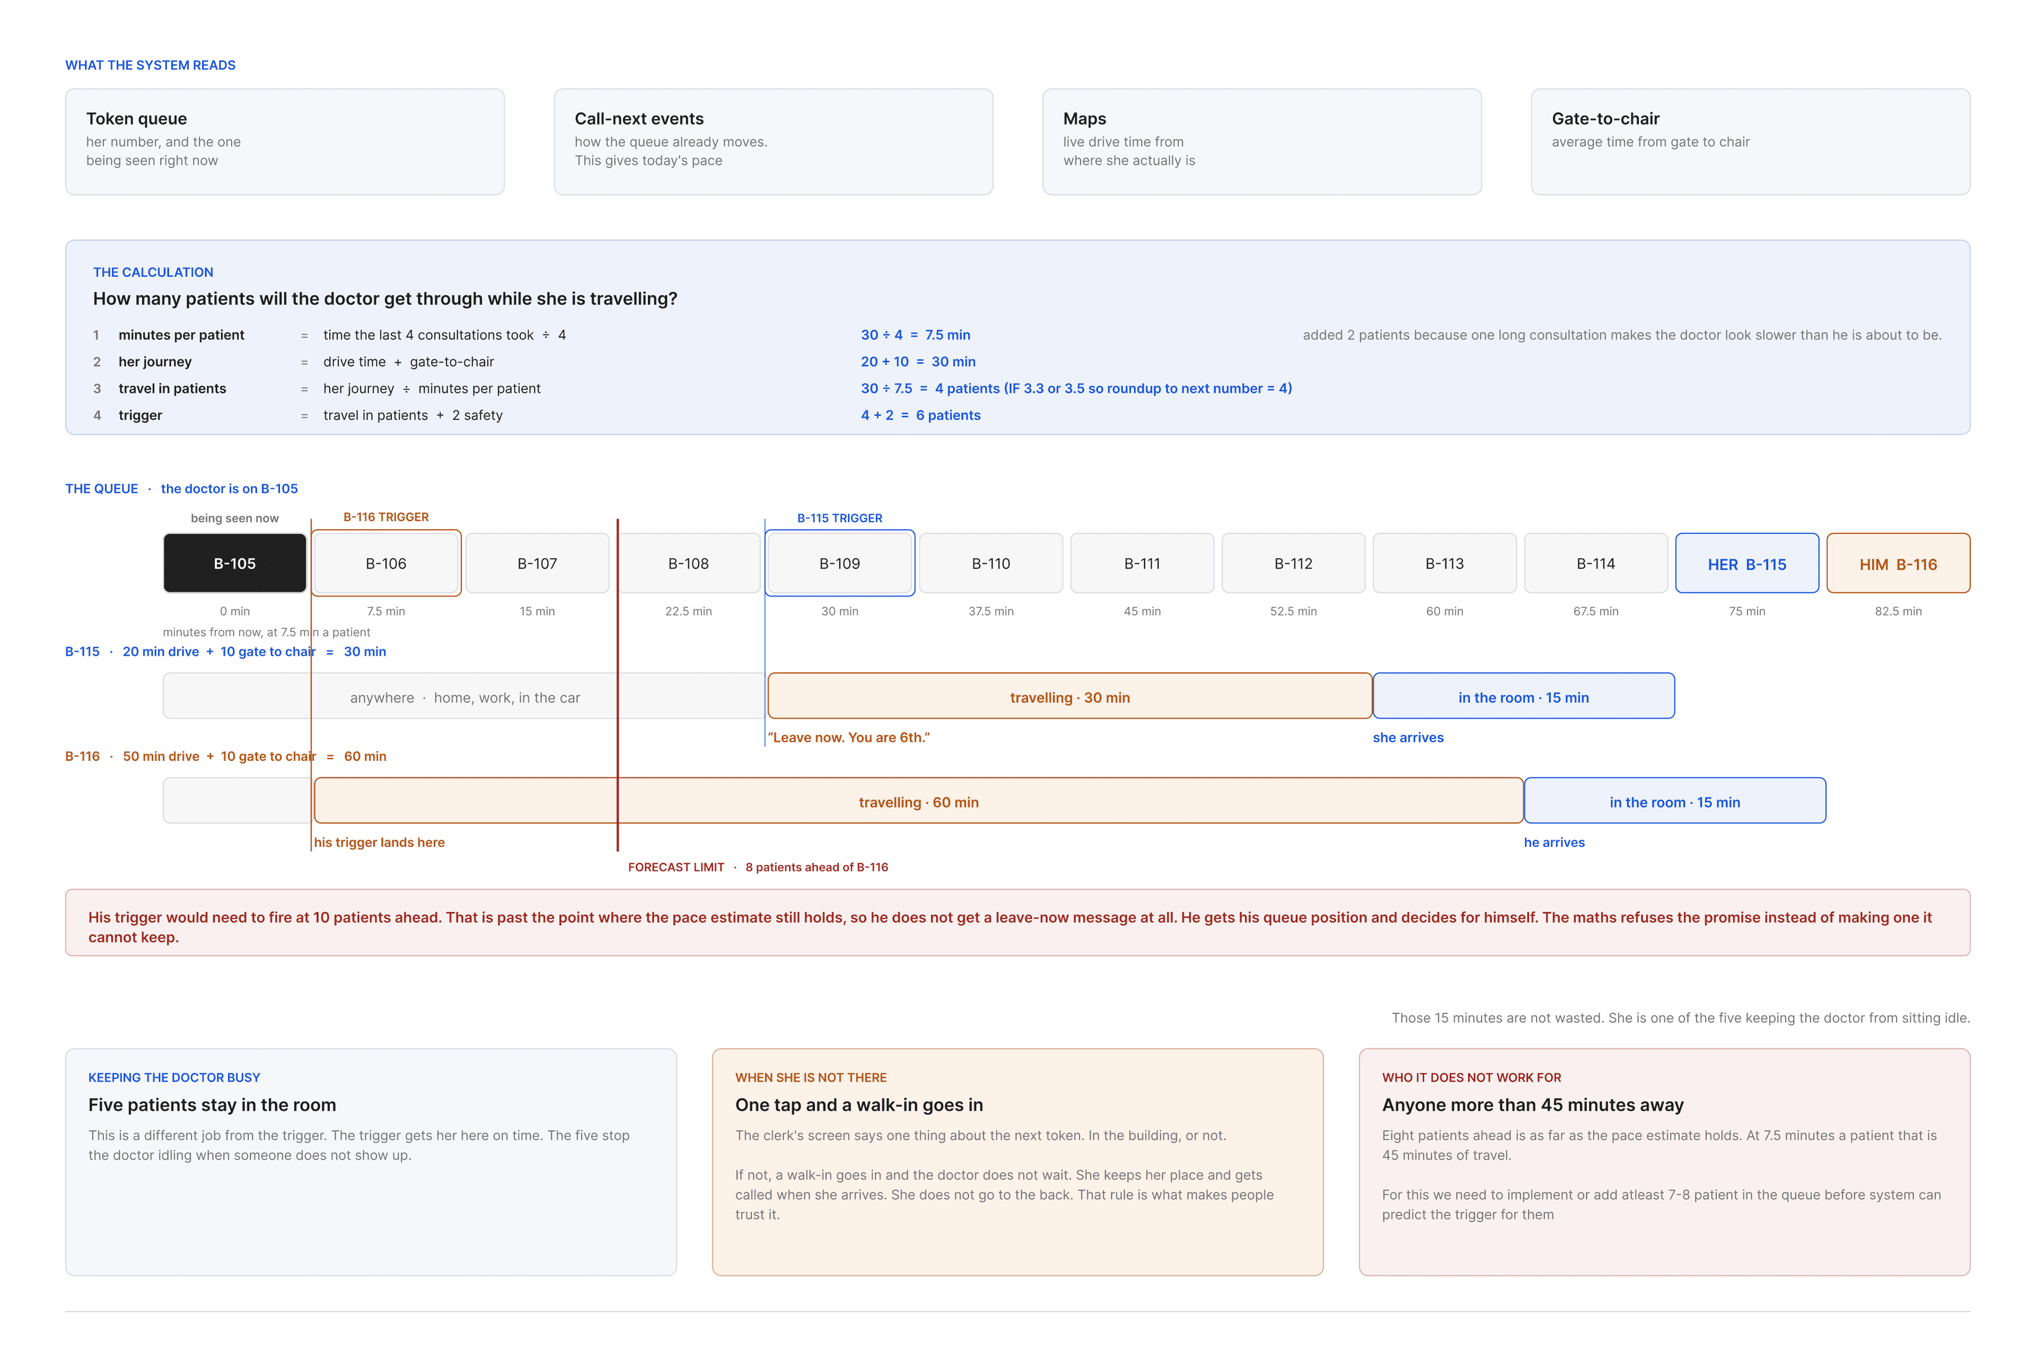This screenshot has height=1368, width=2036.
Task: Open the "One tap and a walk-in goes in" card
Action: pyautogui.click(x=1017, y=1162)
